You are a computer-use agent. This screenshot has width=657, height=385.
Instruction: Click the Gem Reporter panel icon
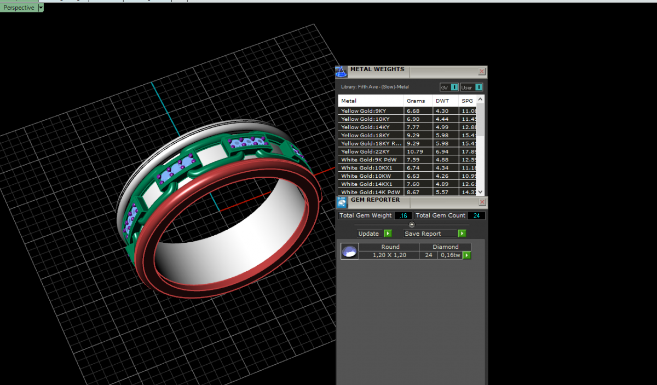click(342, 202)
